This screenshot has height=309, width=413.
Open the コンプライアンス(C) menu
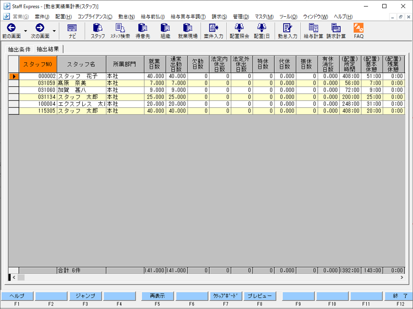coord(95,16)
